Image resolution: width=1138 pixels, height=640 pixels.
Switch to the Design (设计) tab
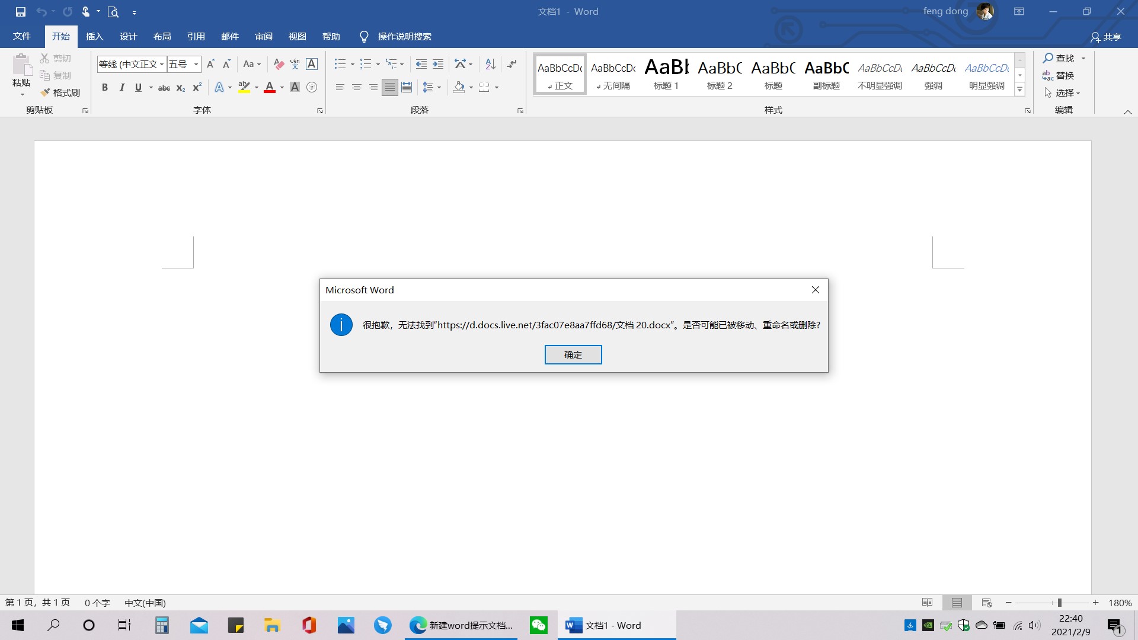pos(128,37)
